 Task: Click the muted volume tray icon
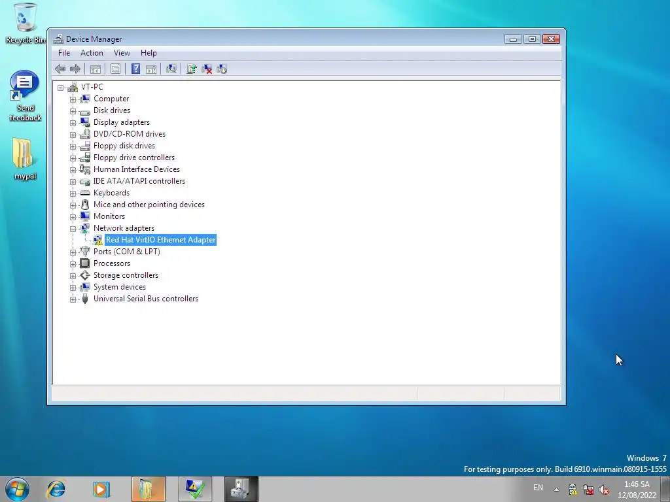604,490
